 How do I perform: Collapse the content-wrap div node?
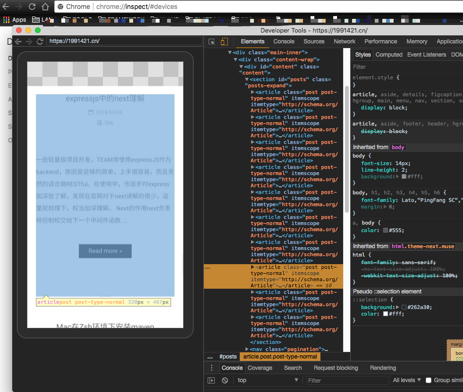point(236,59)
